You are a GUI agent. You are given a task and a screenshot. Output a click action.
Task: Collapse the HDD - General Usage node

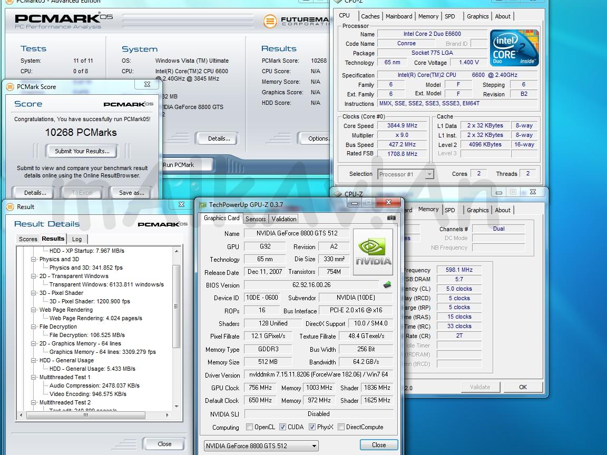(x=34, y=360)
